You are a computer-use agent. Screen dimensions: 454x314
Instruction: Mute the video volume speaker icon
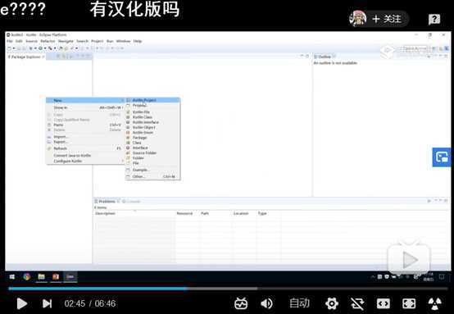click(266, 303)
